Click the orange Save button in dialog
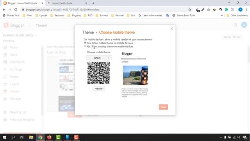Screen dimensions: 250x141 click(x=163, y=107)
